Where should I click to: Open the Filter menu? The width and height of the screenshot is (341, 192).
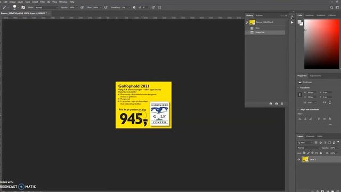(x=43, y=2)
